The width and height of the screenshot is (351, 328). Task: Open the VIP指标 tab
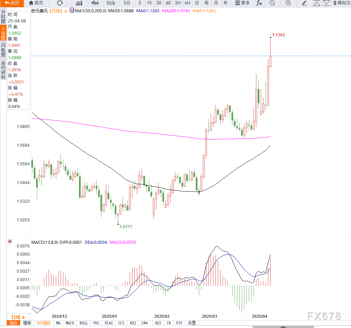(44, 323)
